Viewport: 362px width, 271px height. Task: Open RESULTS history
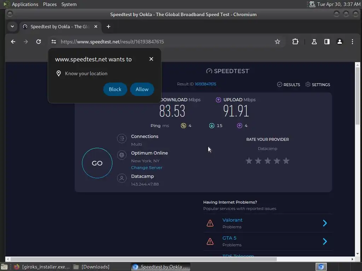(x=288, y=85)
